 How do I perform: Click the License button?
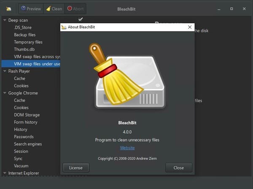76,167
